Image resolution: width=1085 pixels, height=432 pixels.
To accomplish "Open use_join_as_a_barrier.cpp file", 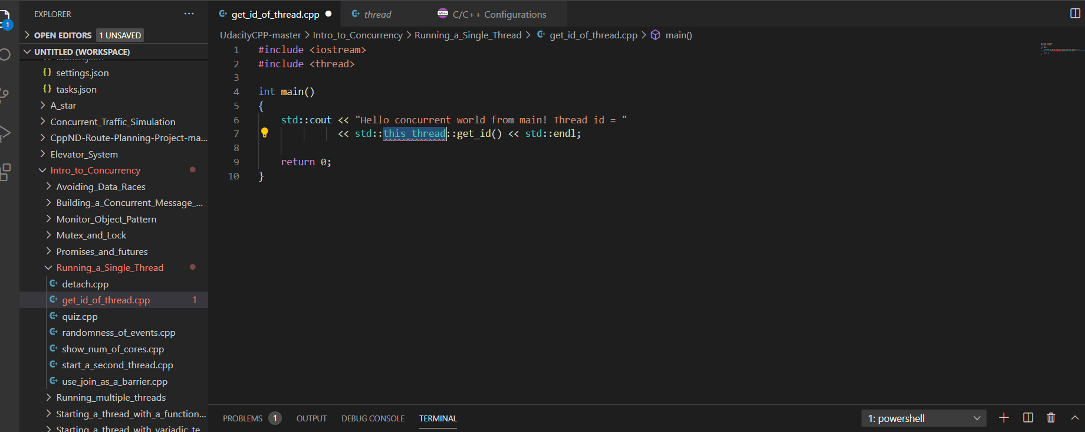I will 114,382.
